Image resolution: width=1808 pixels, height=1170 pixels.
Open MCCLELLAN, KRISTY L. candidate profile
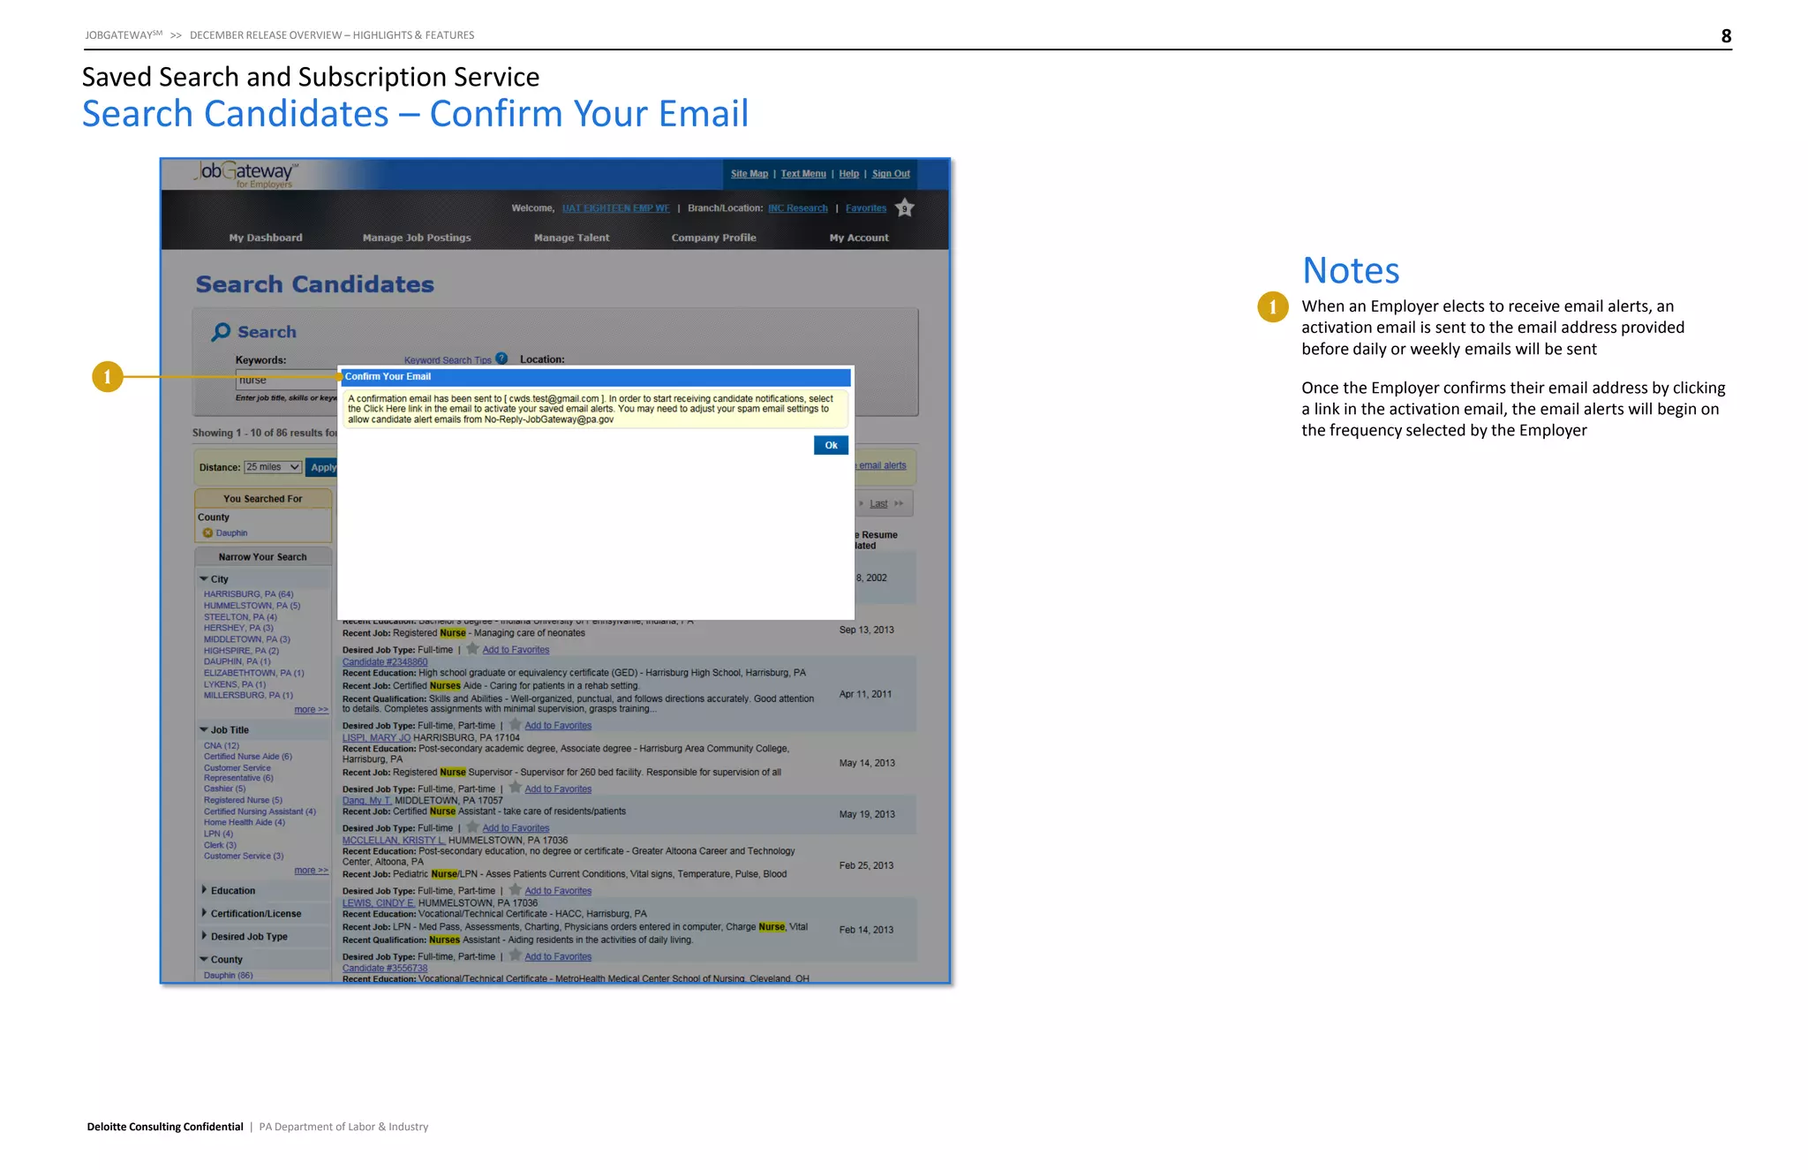pyautogui.click(x=394, y=841)
